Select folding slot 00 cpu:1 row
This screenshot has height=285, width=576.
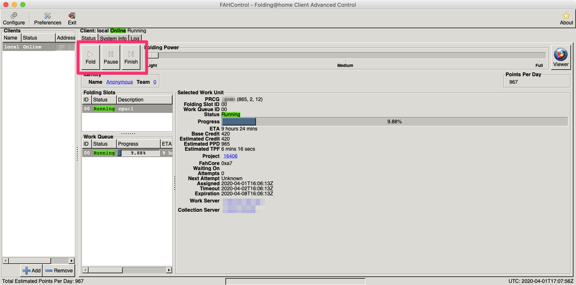127,109
